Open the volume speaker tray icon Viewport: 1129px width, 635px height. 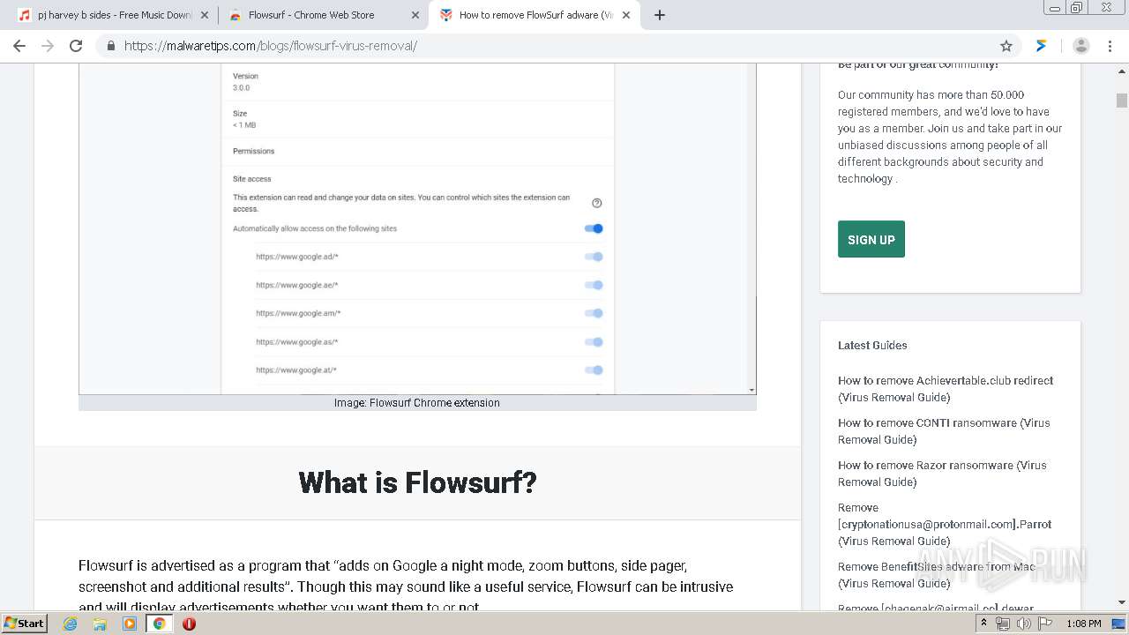pos(1023,624)
